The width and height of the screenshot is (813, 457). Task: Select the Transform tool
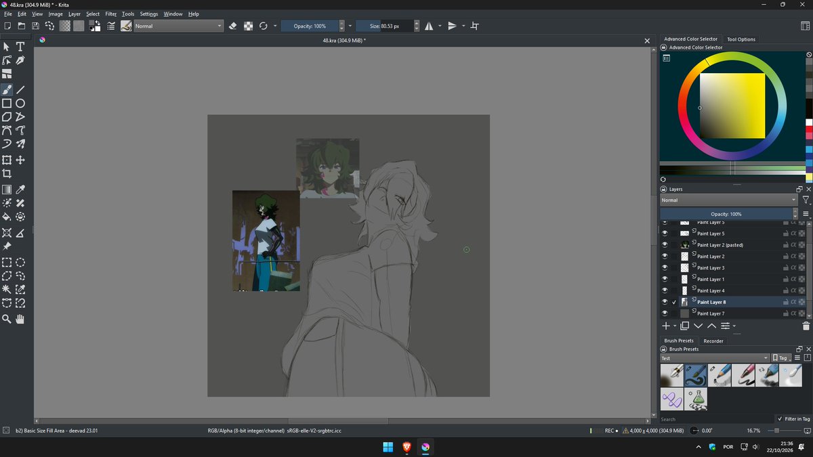tap(7, 160)
